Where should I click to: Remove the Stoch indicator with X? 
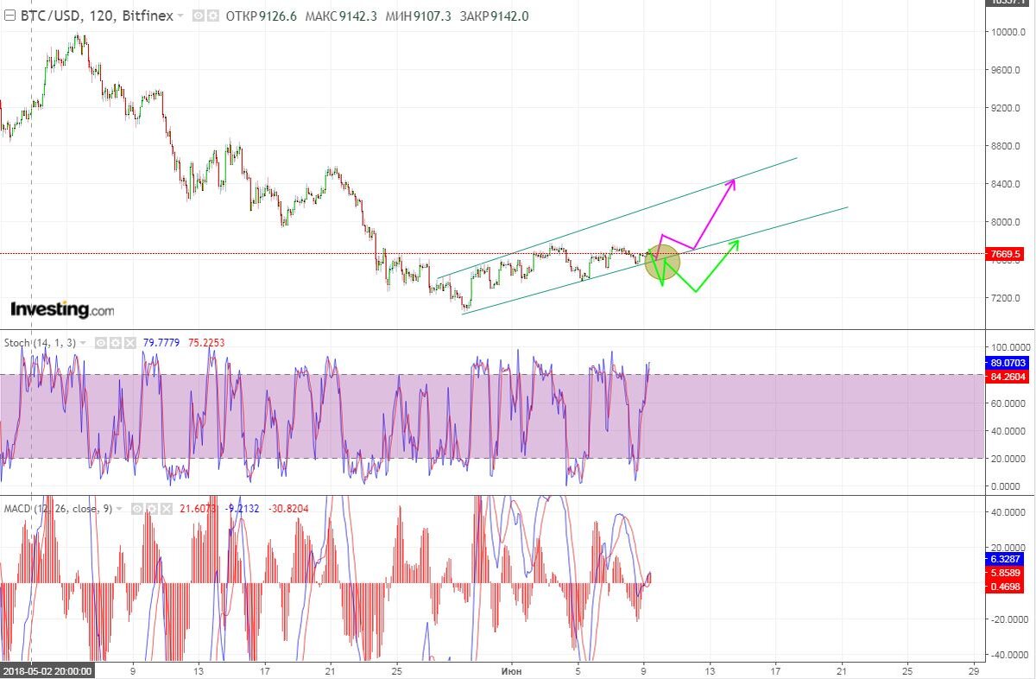pos(129,343)
